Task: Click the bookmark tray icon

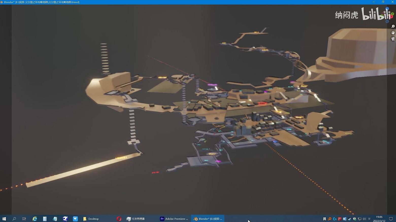Action: coord(324,219)
